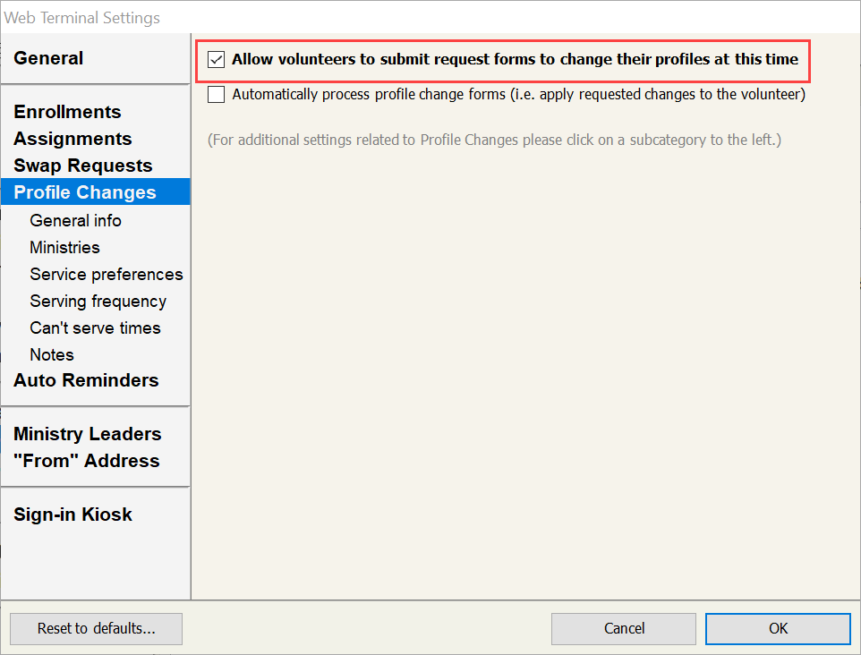The width and height of the screenshot is (861, 655).
Task: Select the Profile Changes category
Action: (x=85, y=192)
